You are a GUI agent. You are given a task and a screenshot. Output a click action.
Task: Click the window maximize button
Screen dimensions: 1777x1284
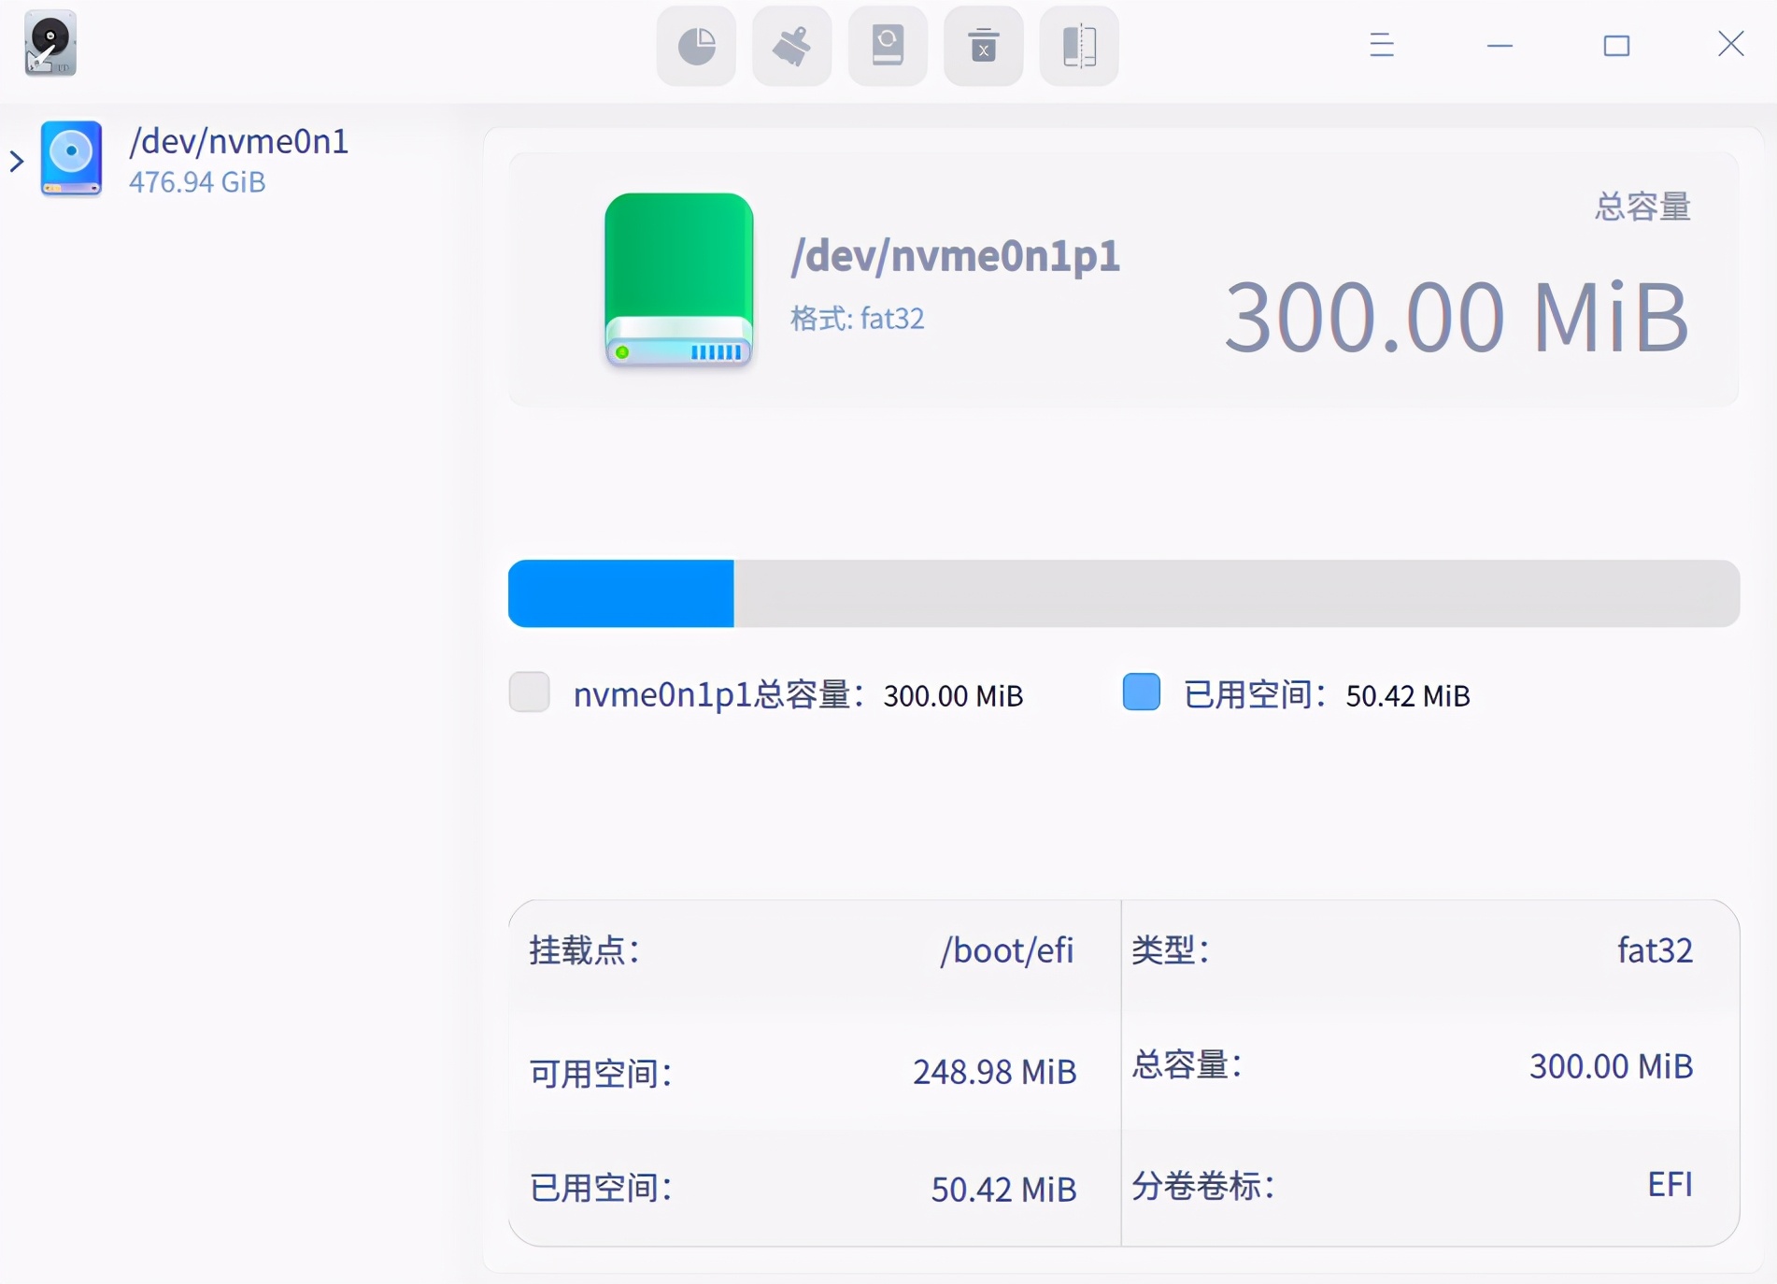coord(1617,45)
